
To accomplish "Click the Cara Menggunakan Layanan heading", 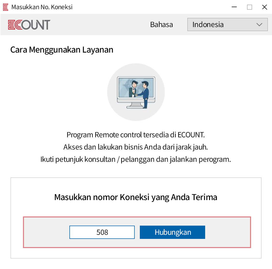I will (62, 50).
